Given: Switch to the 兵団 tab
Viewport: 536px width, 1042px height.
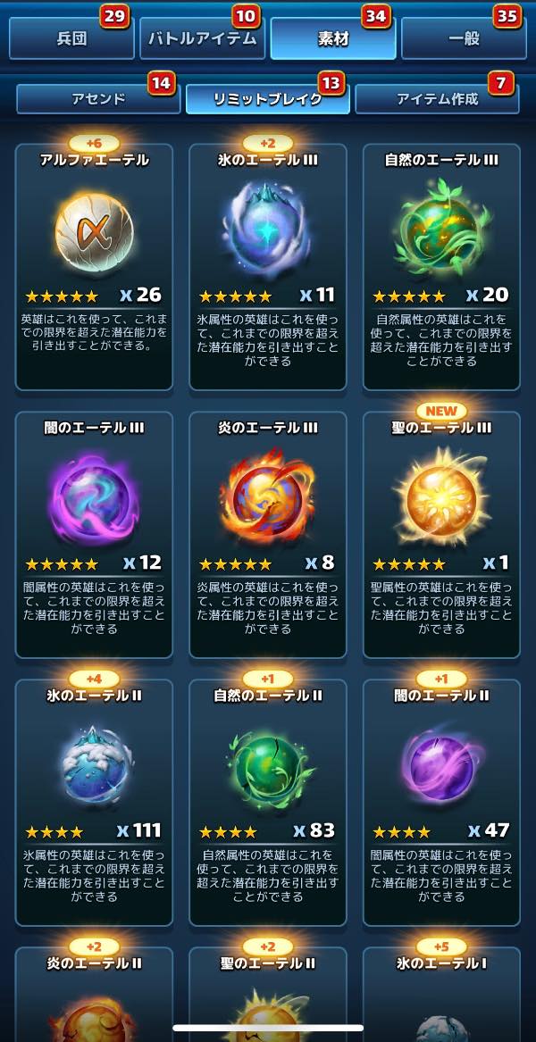Looking at the screenshot, I should [x=71, y=38].
